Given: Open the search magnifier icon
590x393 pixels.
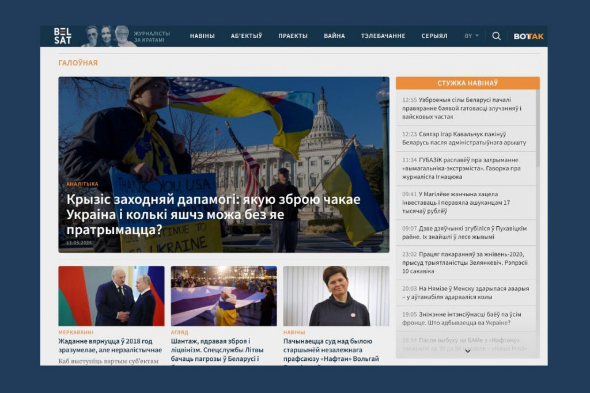Looking at the screenshot, I should 496,36.
